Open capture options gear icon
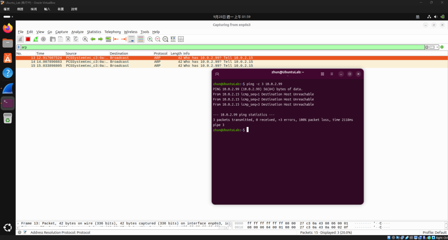 (43, 39)
